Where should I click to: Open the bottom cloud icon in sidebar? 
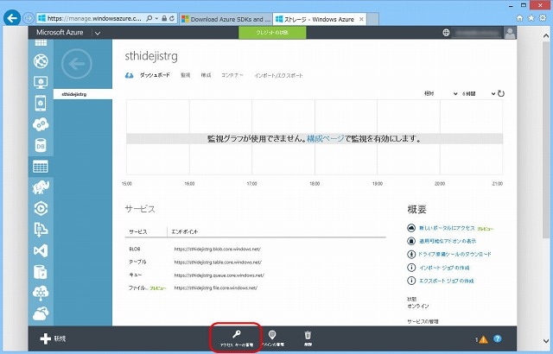[x=41, y=313]
